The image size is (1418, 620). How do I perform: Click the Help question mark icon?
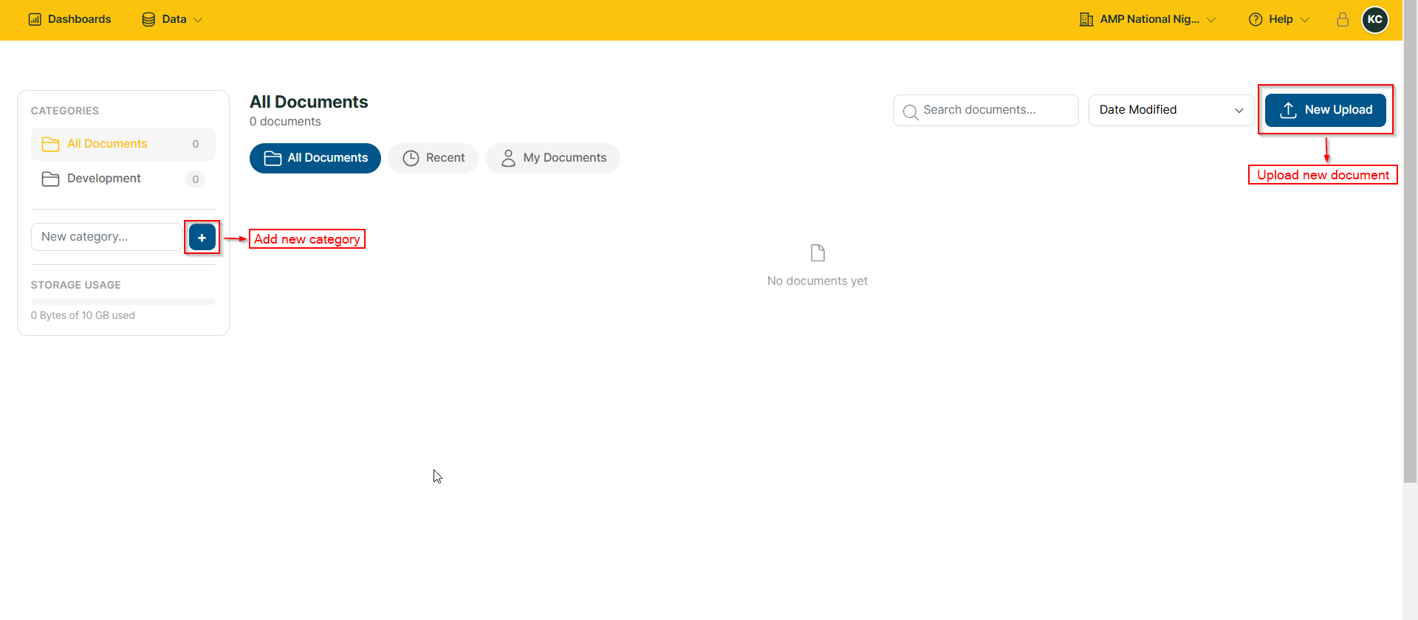coord(1256,19)
